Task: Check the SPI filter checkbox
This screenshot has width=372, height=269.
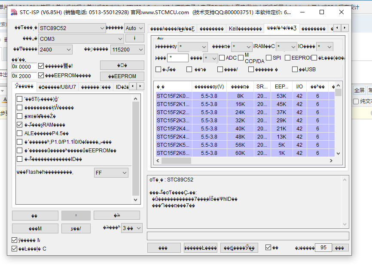Action: point(269,58)
